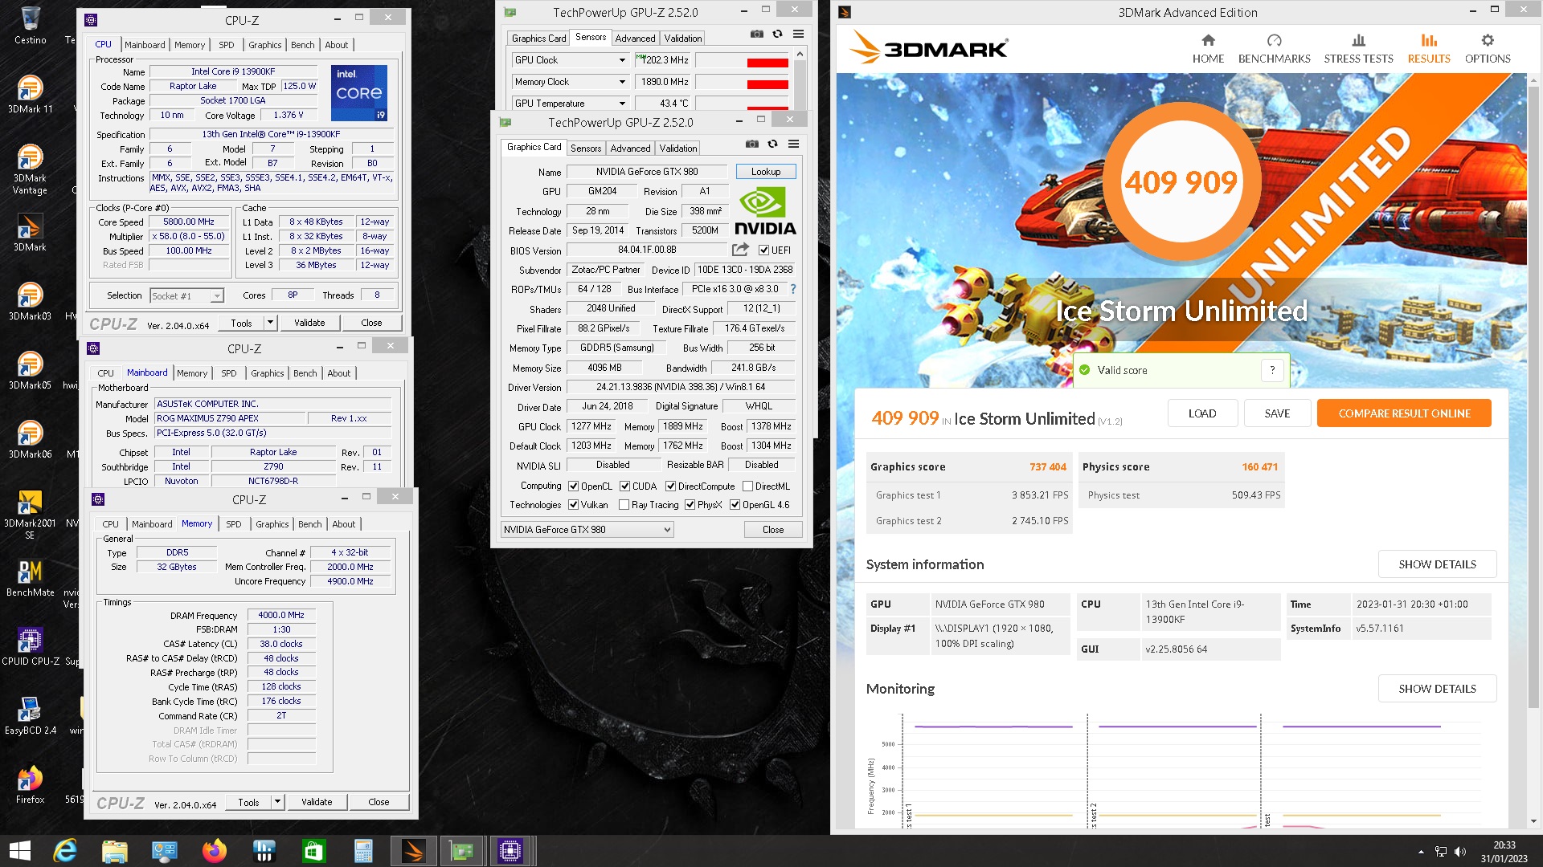
Task: Expand the Tools arrow in top CPU-Z window
Action: tap(270, 323)
